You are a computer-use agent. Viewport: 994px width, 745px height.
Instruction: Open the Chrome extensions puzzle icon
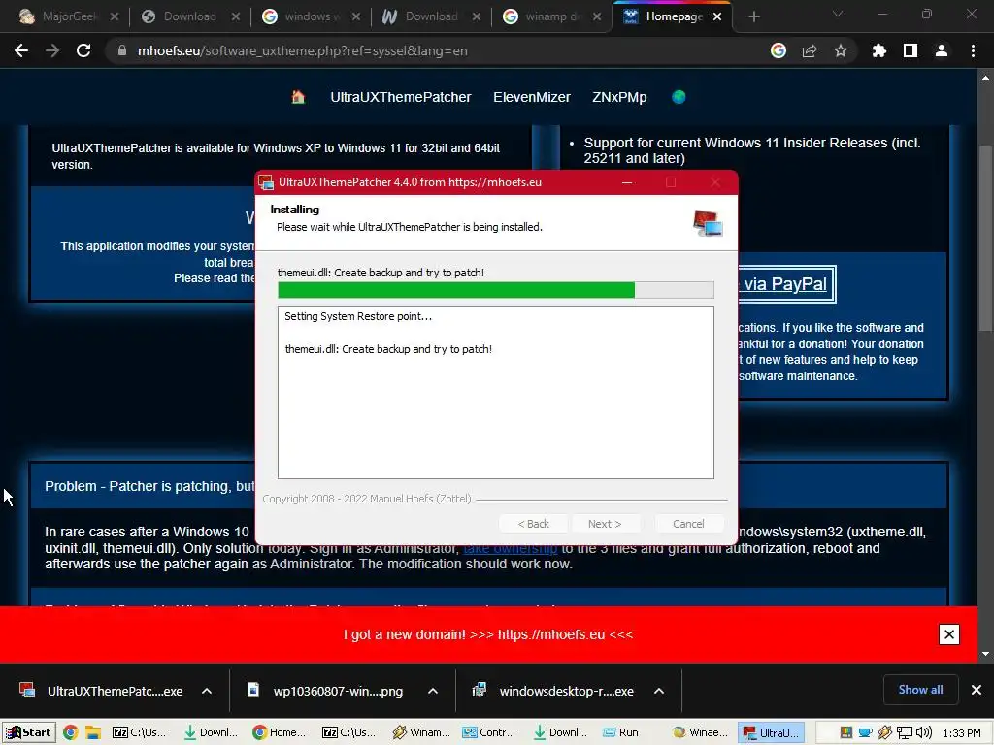pos(878,50)
